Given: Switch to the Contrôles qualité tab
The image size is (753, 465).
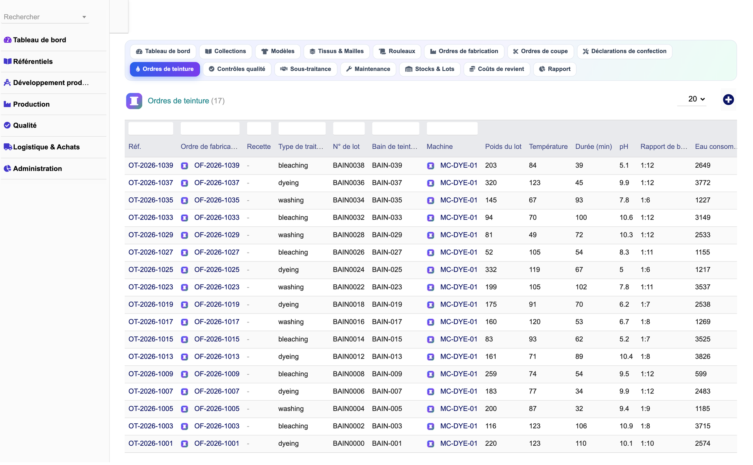Looking at the screenshot, I should click(237, 69).
